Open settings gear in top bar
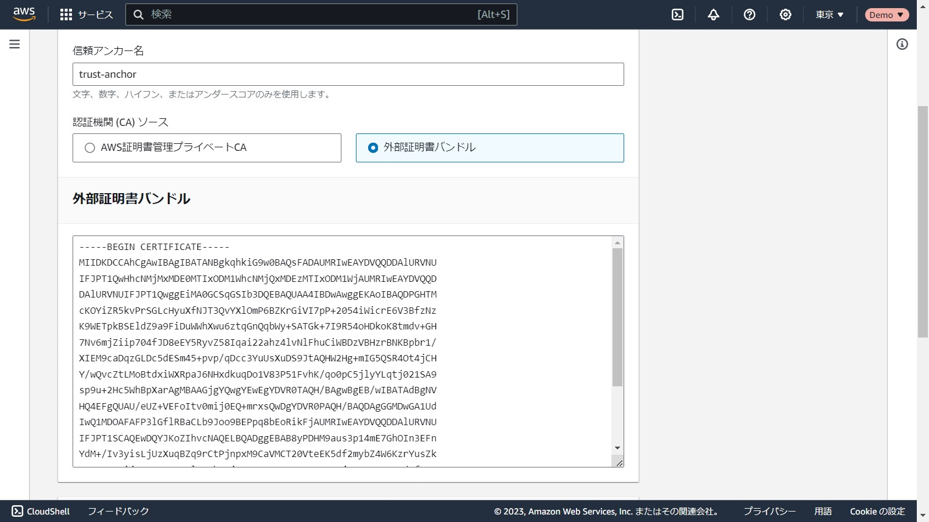This screenshot has width=929, height=522. click(x=786, y=14)
